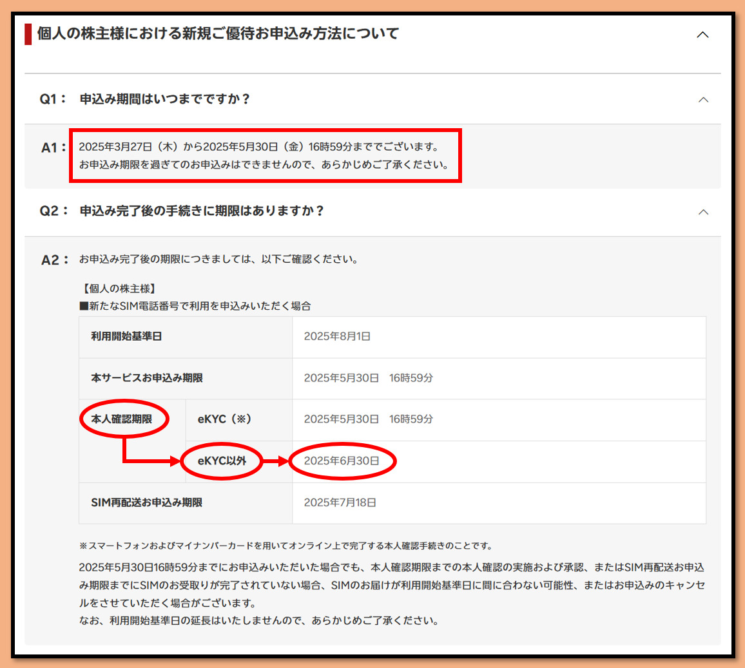Click the A2 answer label

tap(54, 260)
